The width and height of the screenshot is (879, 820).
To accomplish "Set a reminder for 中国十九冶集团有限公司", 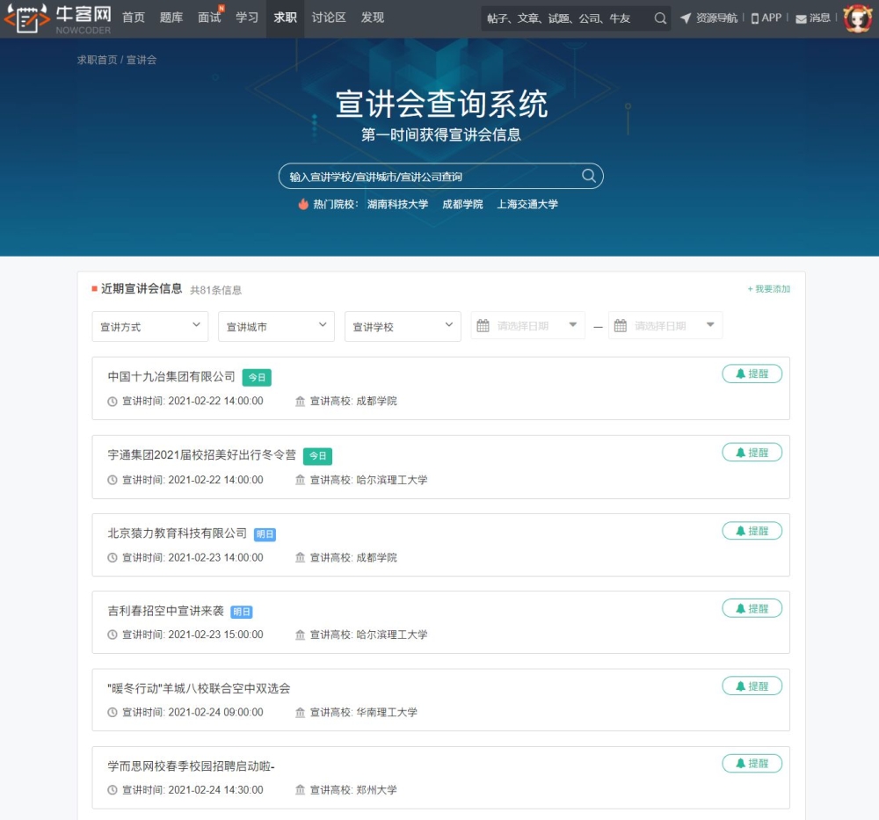I will pos(752,374).
